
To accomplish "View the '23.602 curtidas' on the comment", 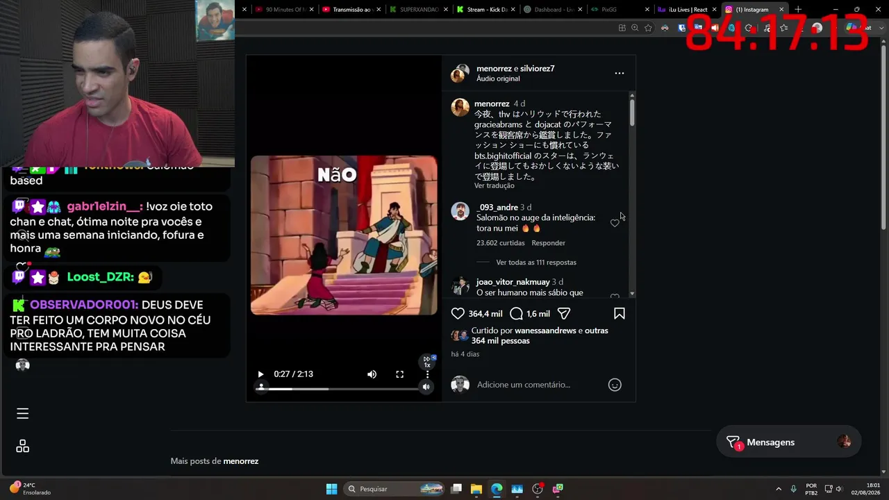I will pos(501,243).
